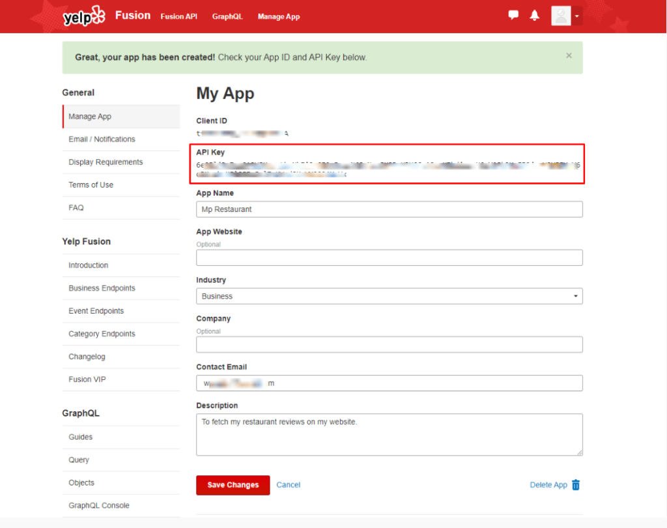Click the blurred Client ID value
This screenshot has width=667, height=528.
coord(242,134)
